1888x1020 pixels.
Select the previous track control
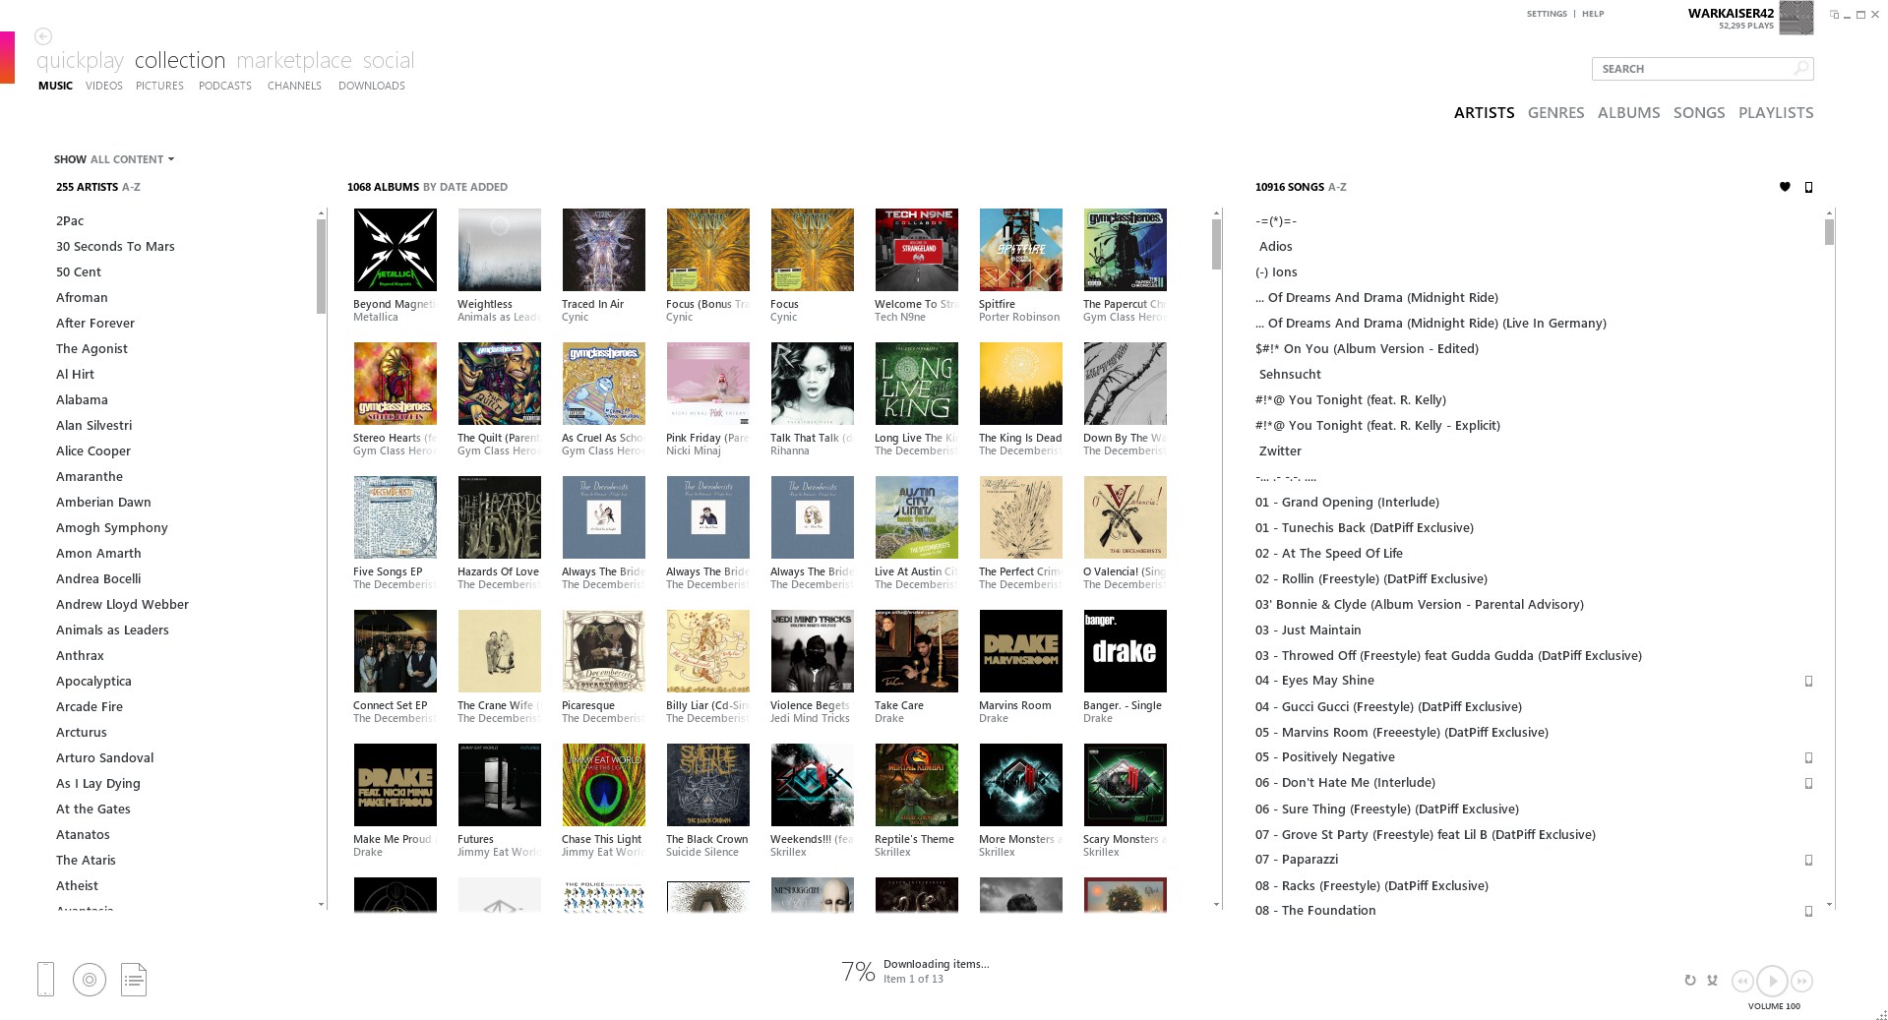[1742, 981]
